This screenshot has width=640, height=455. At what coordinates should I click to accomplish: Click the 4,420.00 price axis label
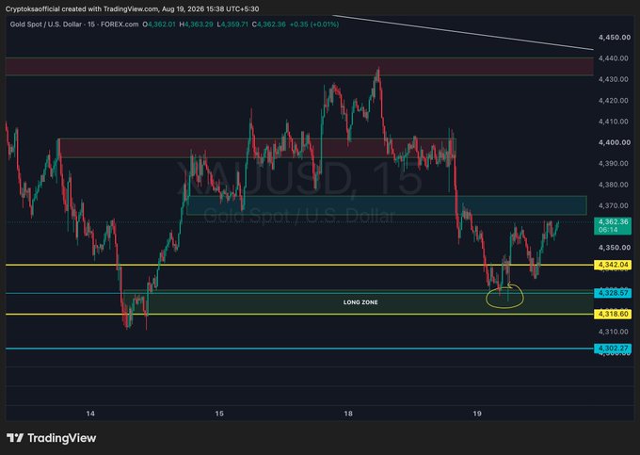point(613,101)
